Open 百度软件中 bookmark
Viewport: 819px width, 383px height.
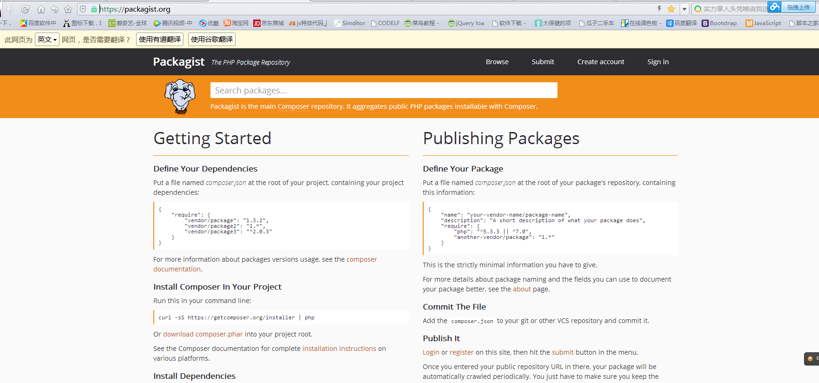pos(38,23)
